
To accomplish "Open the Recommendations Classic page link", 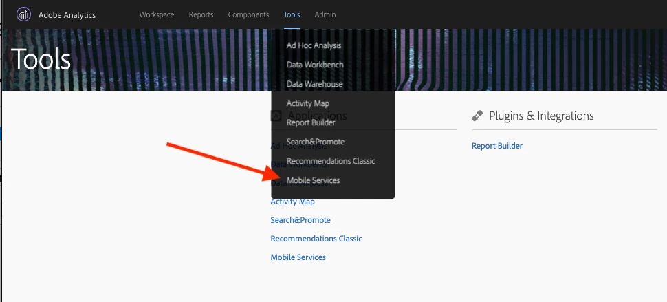I will click(x=316, y=239).
